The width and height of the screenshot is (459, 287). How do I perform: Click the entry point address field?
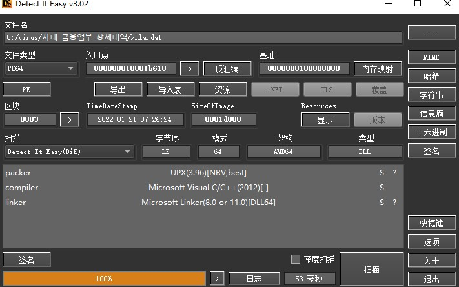[x=130, y=69]
